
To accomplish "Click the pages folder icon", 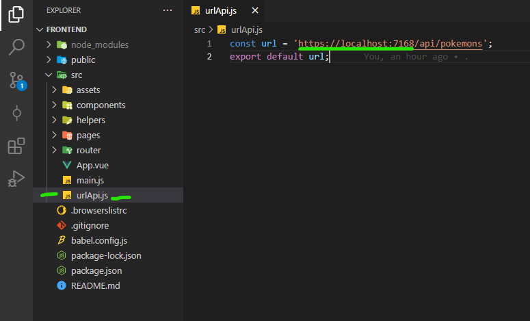I will pos(67,136).
